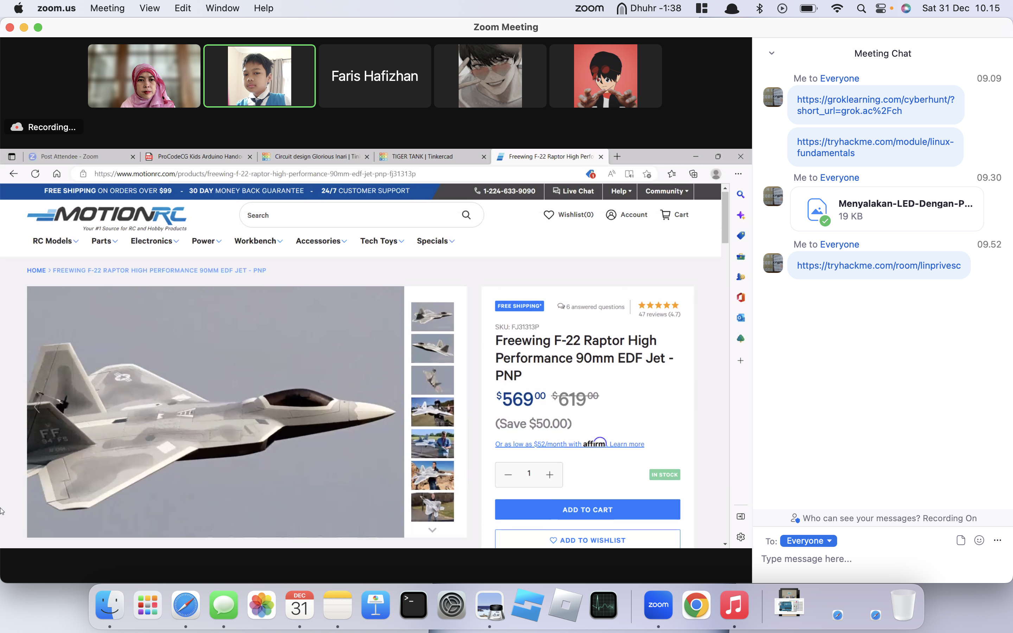Expand the Community dropdown

667,191
